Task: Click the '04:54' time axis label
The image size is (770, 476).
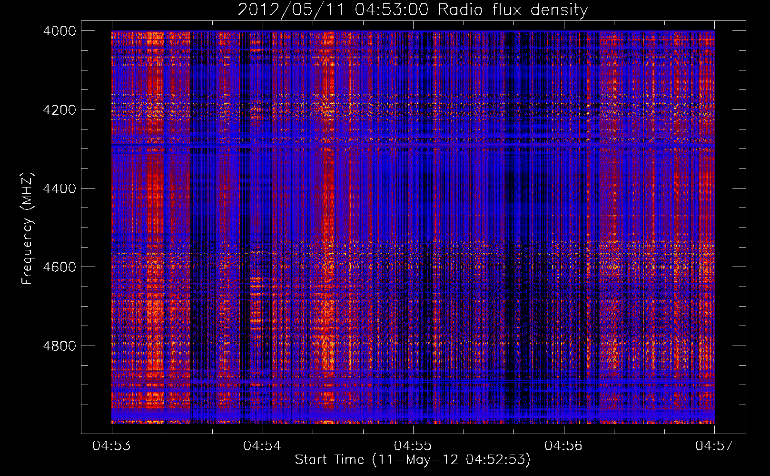Action: 262,446
